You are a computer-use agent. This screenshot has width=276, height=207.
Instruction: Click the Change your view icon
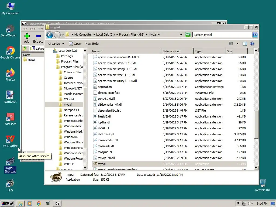231,44
